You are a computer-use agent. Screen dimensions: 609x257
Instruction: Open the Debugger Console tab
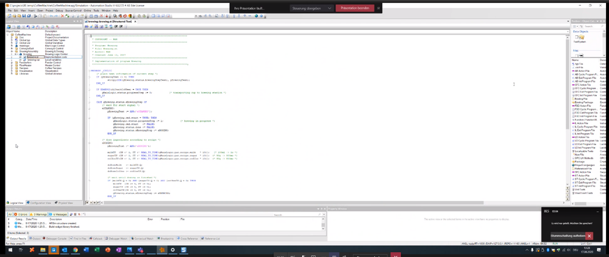(x=54, y=238)
